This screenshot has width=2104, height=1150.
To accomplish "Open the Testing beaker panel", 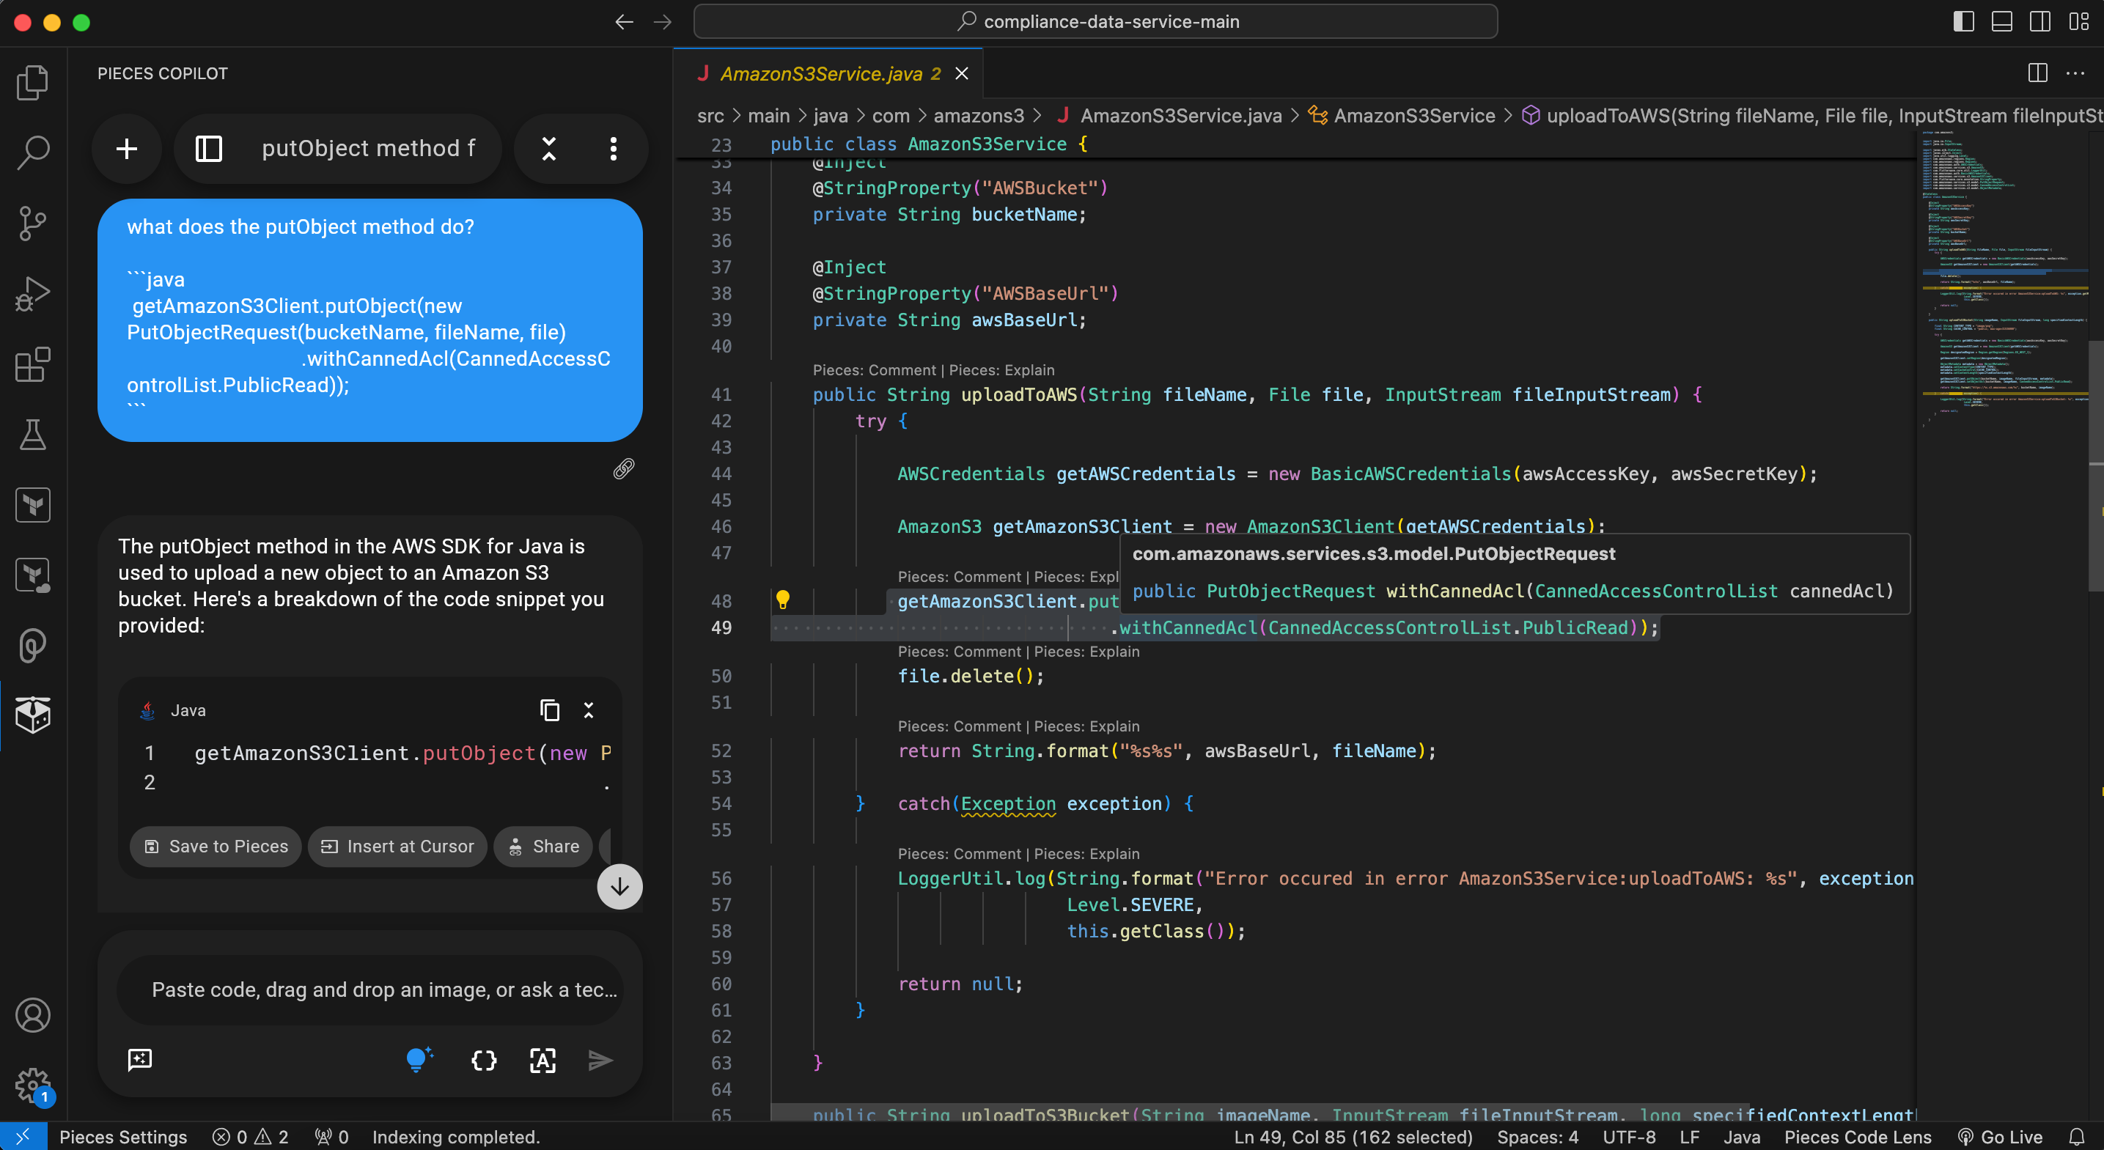I will click(32, 434).
